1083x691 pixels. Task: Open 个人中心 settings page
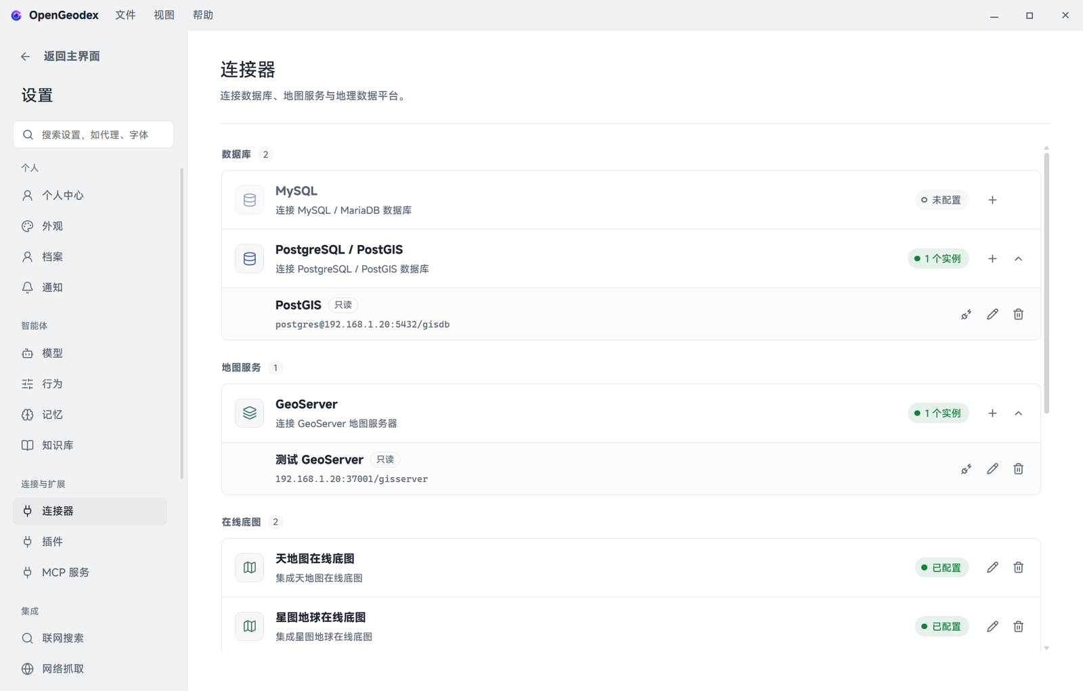(90, 196)
